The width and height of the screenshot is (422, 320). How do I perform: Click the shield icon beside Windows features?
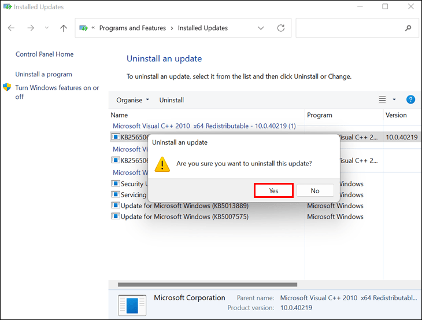coord(7,87)
